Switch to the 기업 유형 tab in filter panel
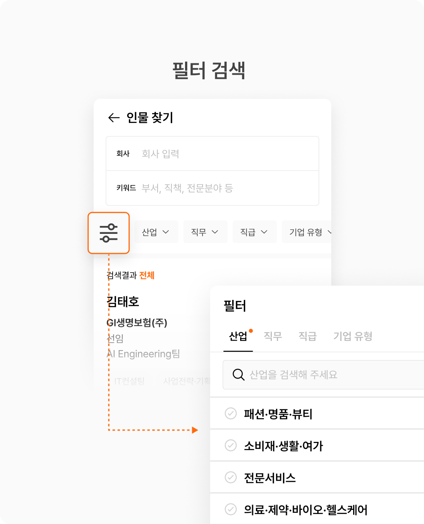This screenshot has height=524, width=424. (353, 336)
